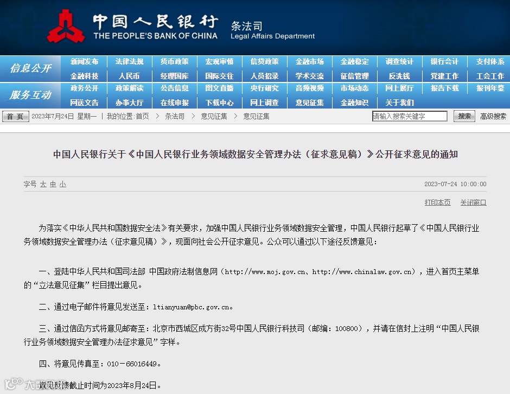Open 国际交往 menu item
Viewport: 510px width, 394px height.
point(220,76)
